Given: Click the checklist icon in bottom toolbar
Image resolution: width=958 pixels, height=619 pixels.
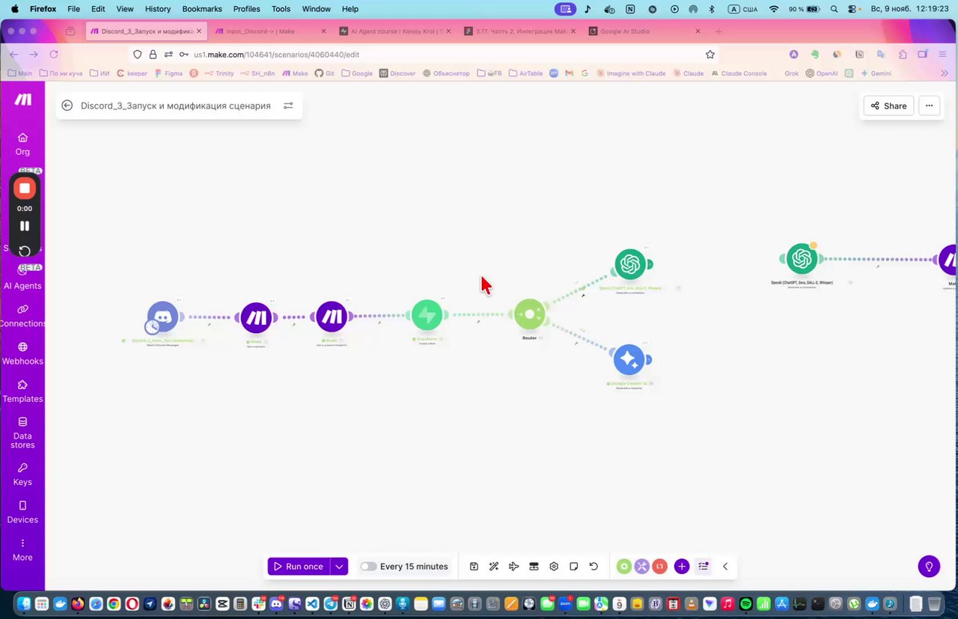Looking at the screenshot, I should pyautogui.click(x=703, y=567).
